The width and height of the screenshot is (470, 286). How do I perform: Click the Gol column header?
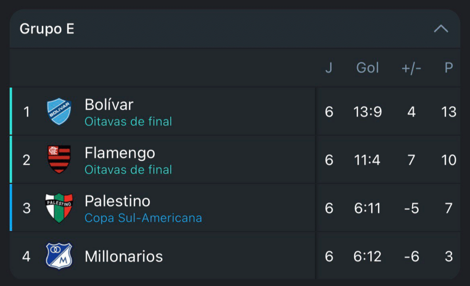pyautogui.click(x=368, y=68)
